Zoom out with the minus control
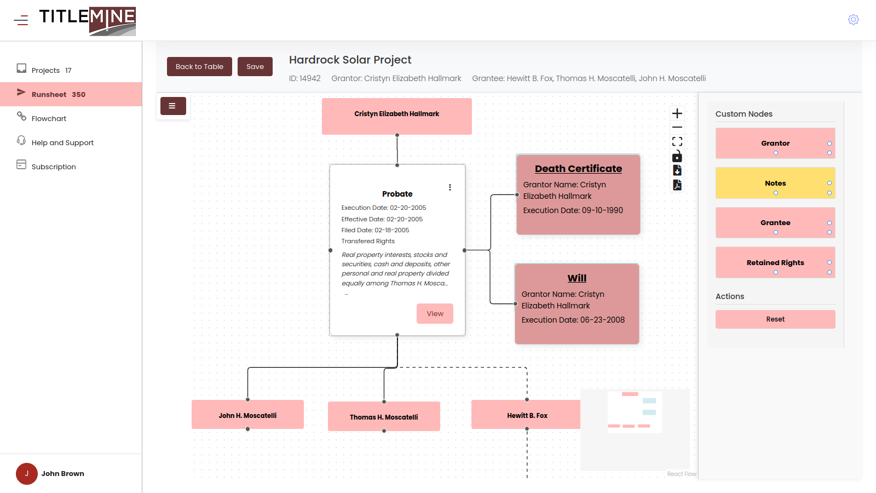Screen dimensions: 876x493 (x=677, y=127)
